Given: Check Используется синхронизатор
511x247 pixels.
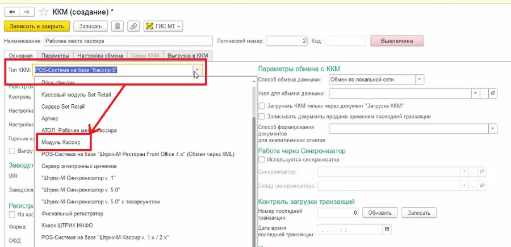Looking at the screenshot, I should [261, 160].
